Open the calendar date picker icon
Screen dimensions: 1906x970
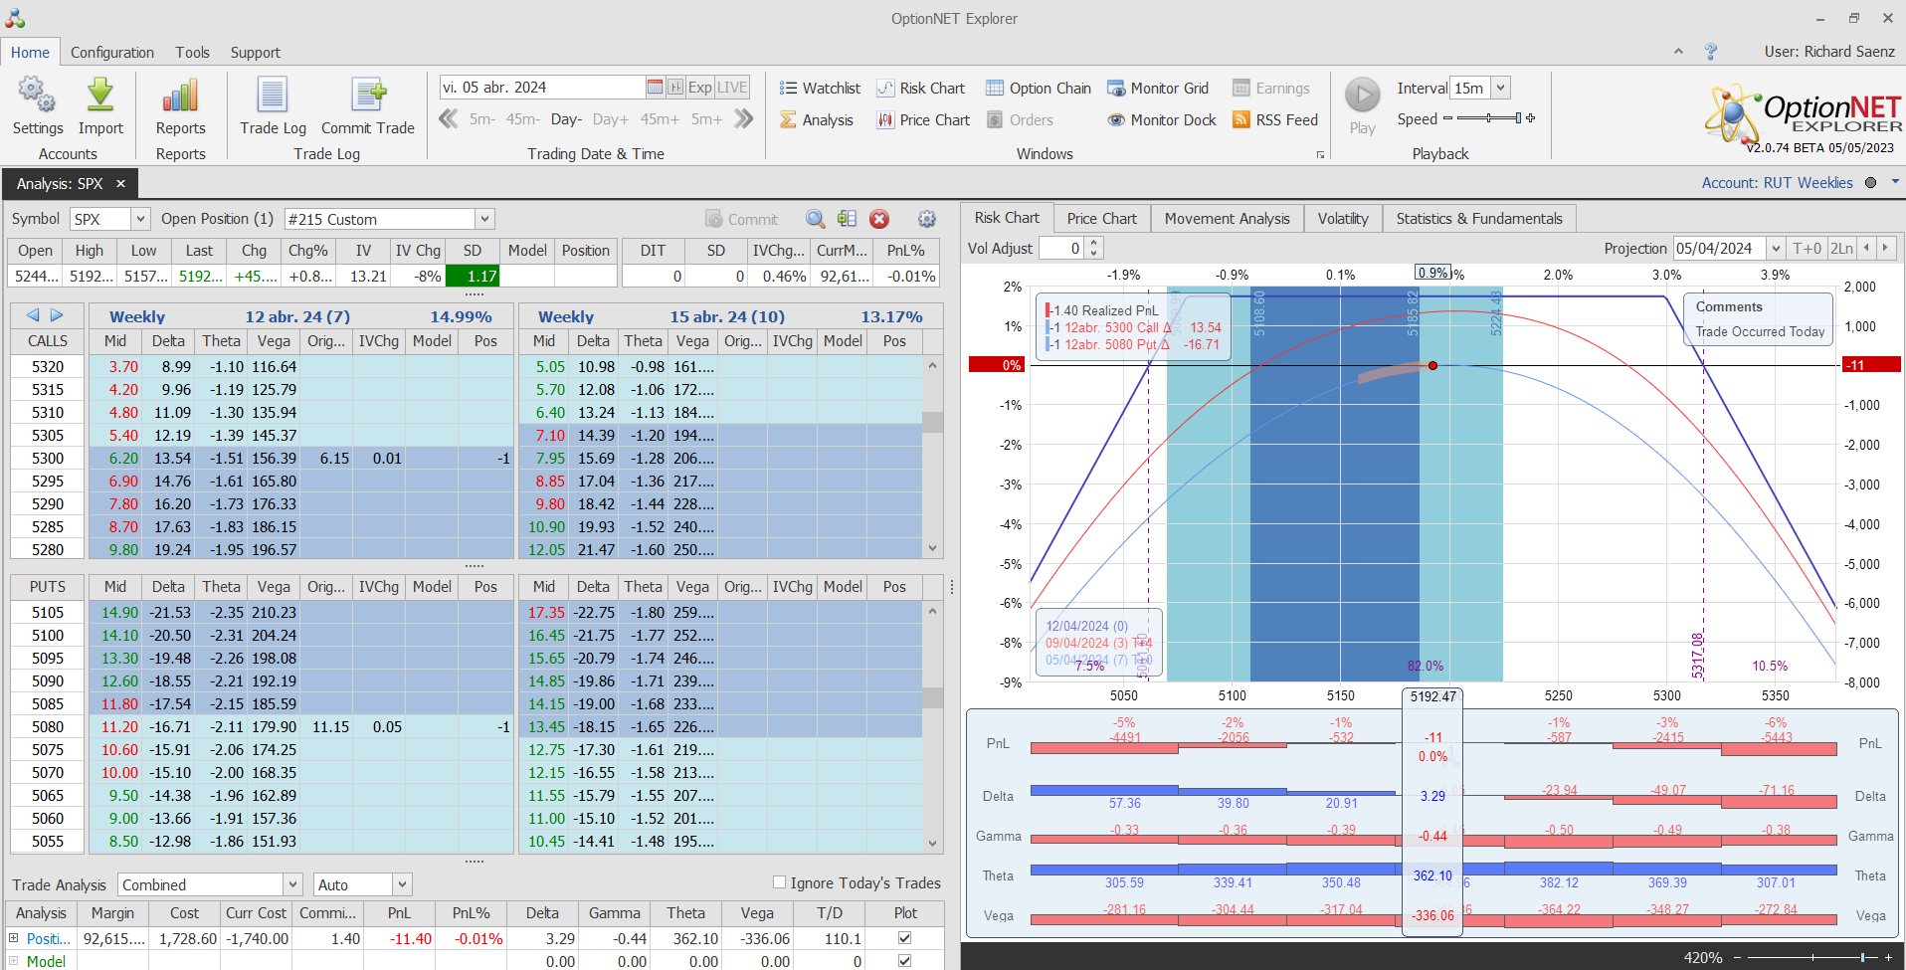point(655,88)
